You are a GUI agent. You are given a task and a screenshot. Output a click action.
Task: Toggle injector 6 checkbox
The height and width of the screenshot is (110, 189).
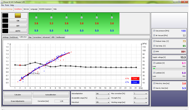[x=112, y=18]
